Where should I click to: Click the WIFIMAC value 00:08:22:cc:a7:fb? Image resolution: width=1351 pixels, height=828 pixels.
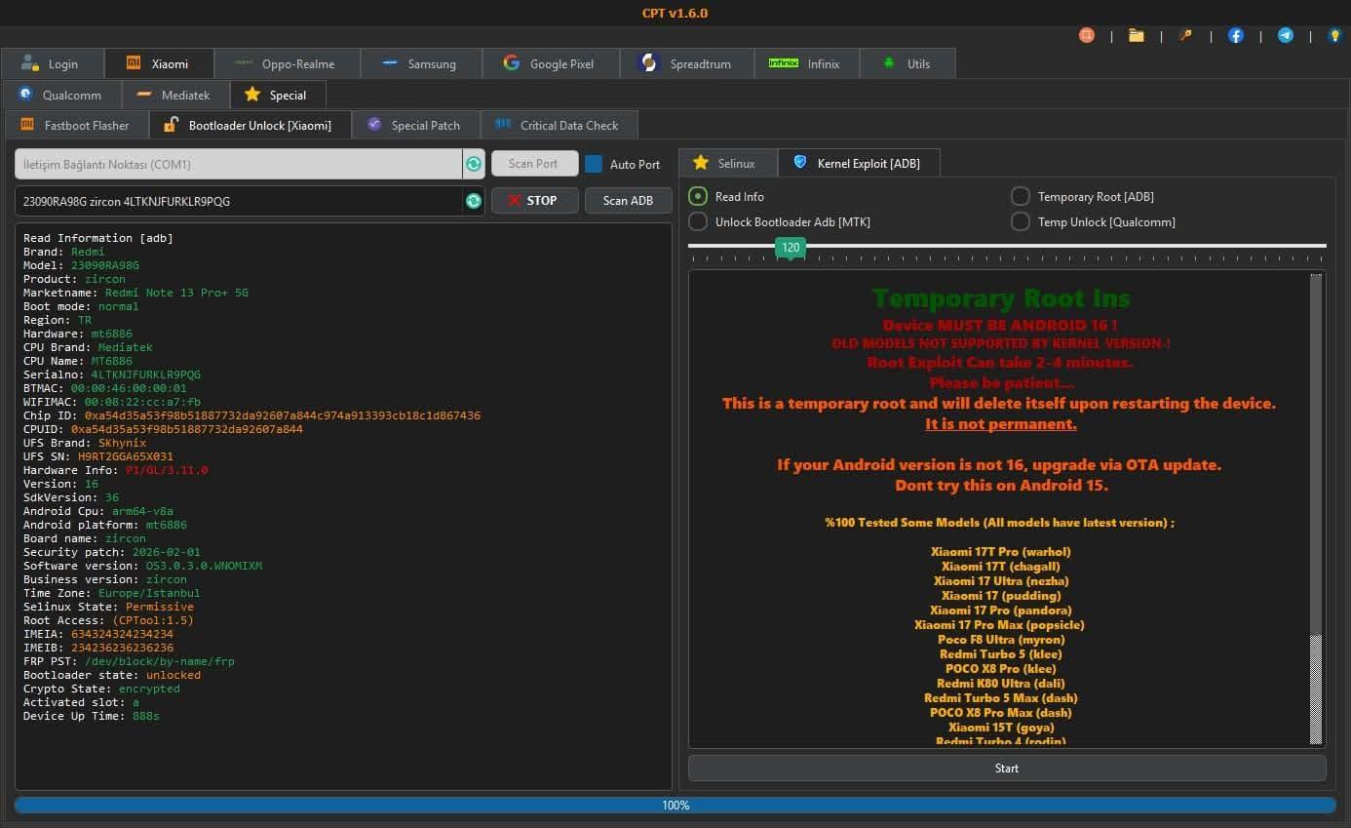tap(142, 402)
